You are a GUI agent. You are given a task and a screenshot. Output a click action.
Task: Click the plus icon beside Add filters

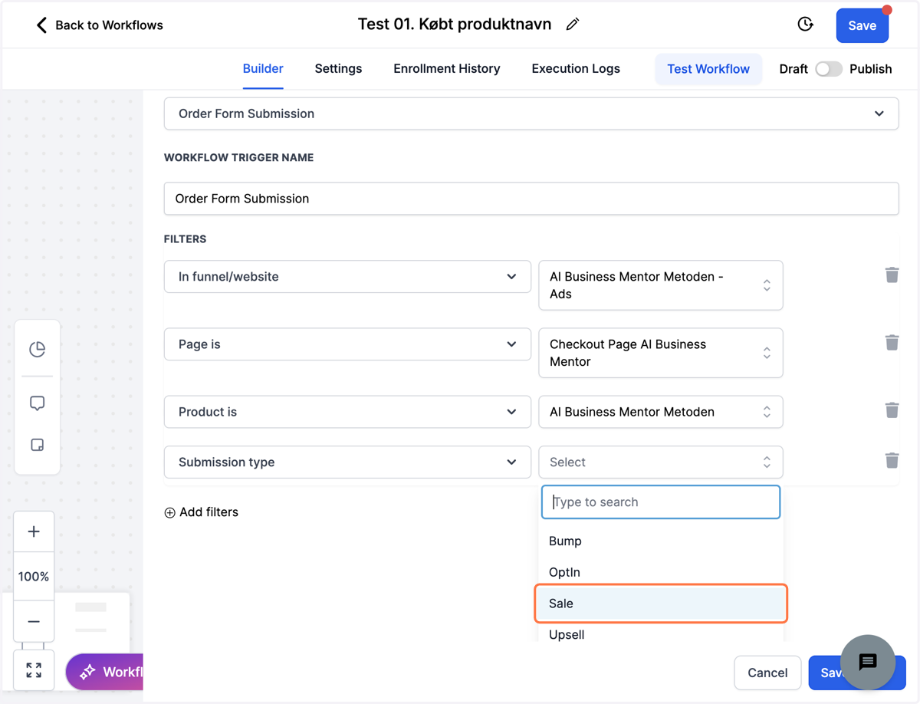pyautogui.click(x=170, y=512)
